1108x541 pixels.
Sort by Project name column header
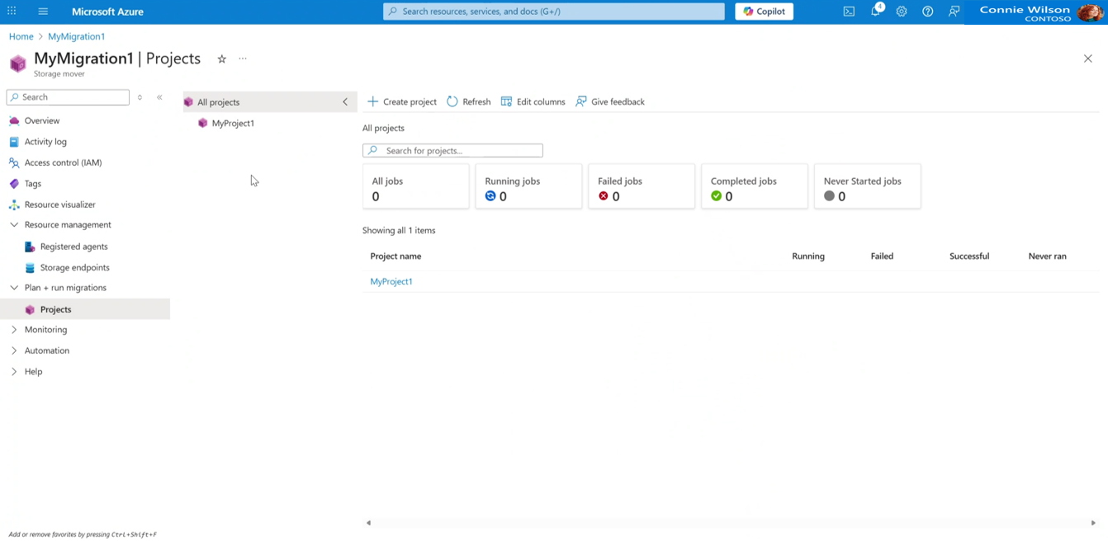click(x=395, y=256)
